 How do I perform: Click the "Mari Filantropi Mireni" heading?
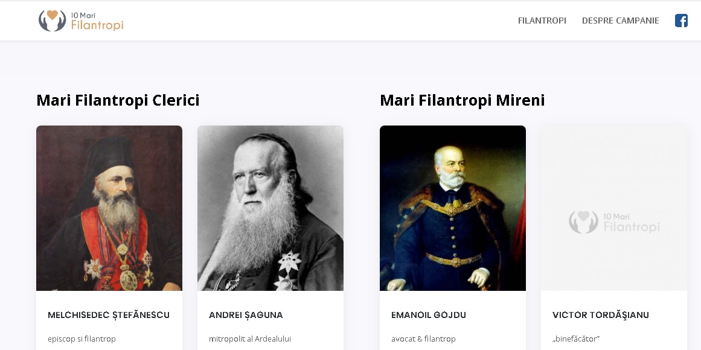coord(462,100)
